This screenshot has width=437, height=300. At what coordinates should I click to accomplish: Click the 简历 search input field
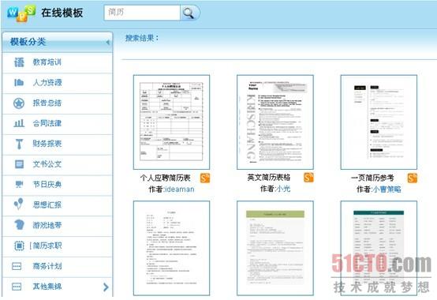142,13
